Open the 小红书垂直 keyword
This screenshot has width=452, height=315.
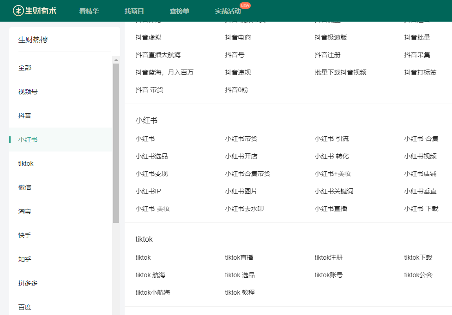click(x=420, y=192)
